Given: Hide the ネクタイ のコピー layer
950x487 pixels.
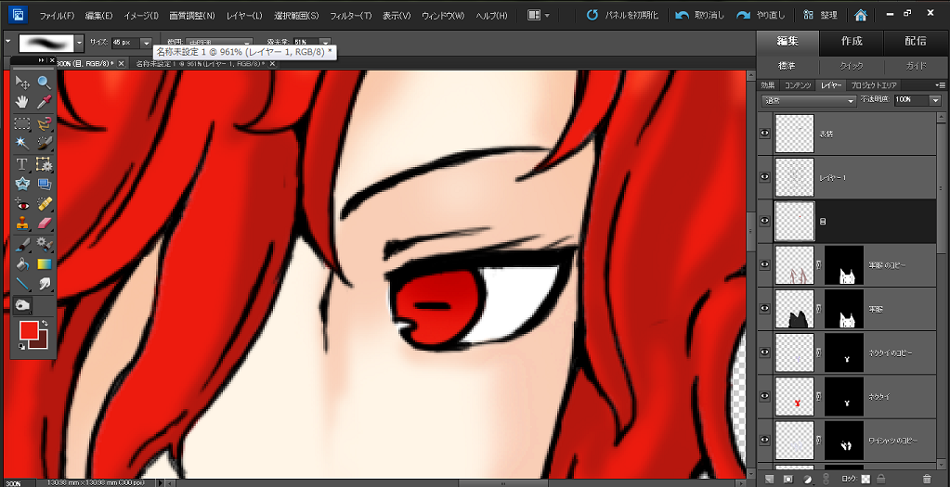Looking at the screenshot, I should click(764, 352).
